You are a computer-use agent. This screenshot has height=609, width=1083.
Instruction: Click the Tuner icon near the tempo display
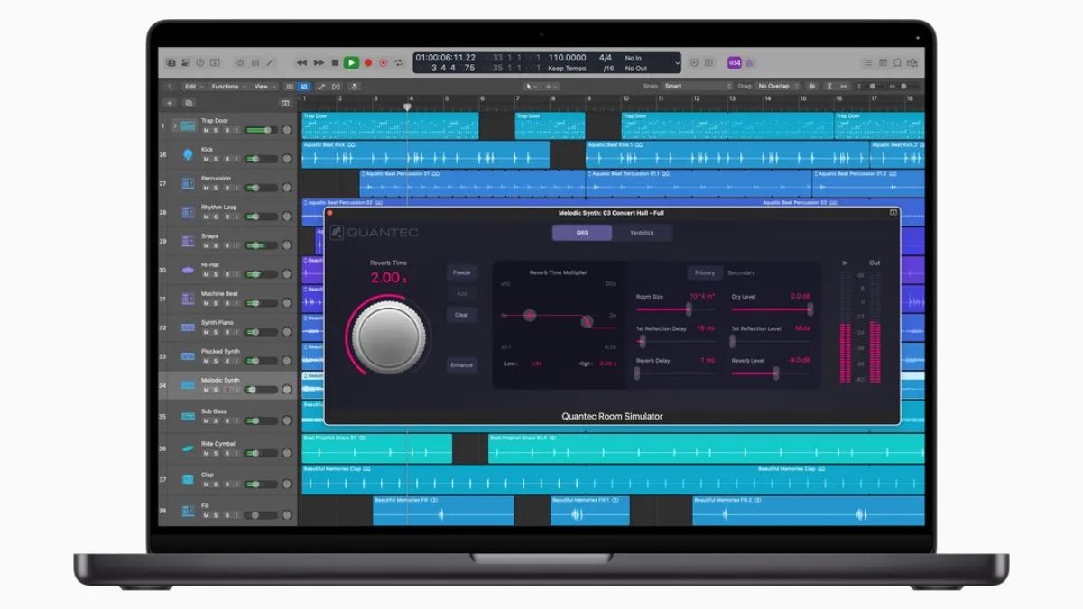pyautogui.click(x=693, y=62)
